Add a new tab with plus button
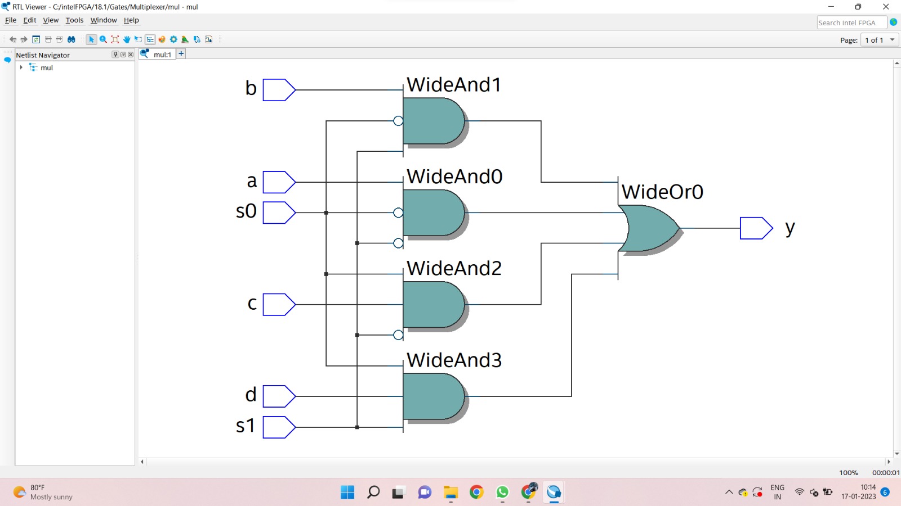901x506 pixels. (x=181, y=53)
